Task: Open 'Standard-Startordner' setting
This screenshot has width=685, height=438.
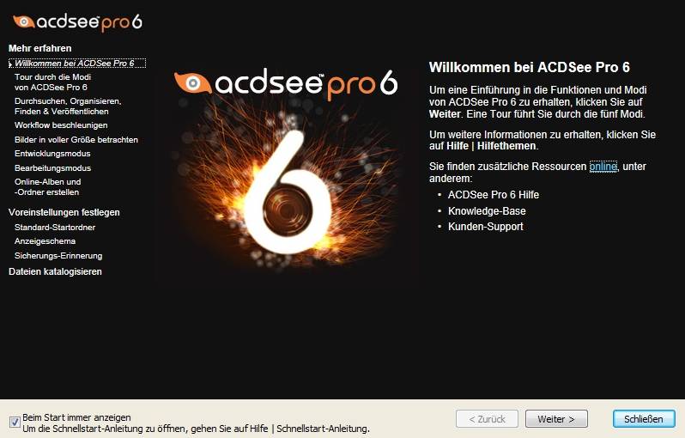Action: click(x=55, y=228)
